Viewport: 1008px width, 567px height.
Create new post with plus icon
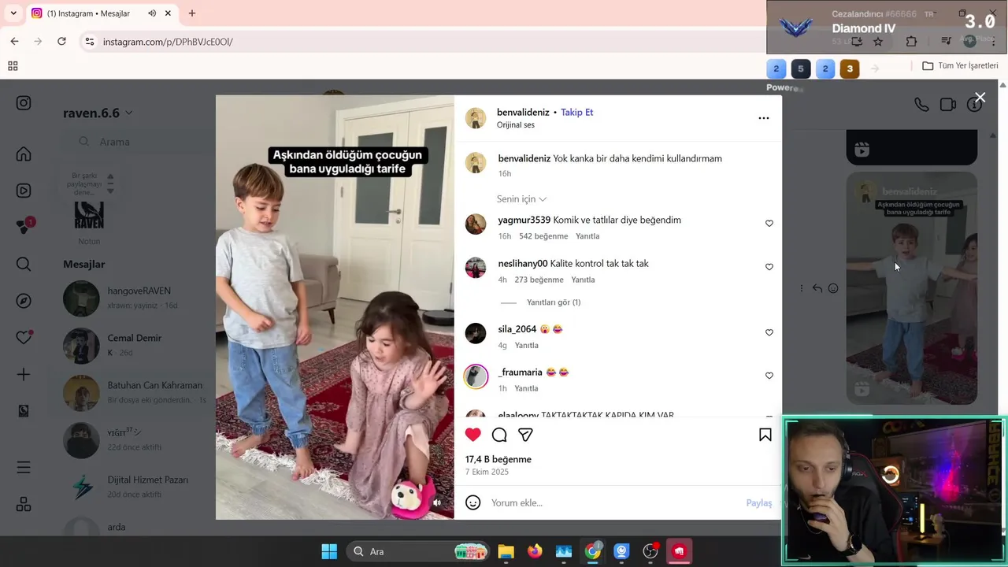[24, 375]
